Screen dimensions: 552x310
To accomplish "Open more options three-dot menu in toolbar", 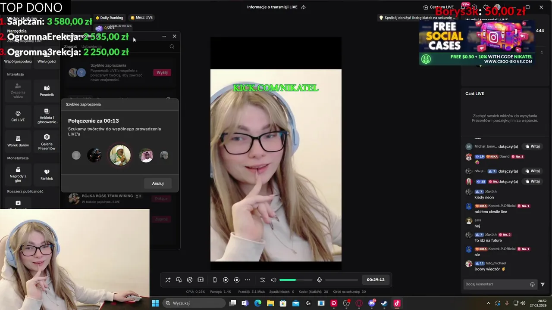I will (248, 280).
